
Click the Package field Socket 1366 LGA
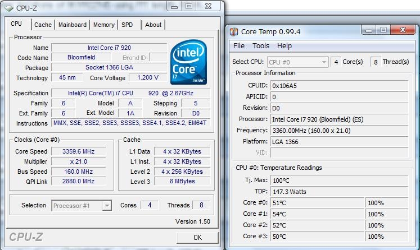pos(109,67)
